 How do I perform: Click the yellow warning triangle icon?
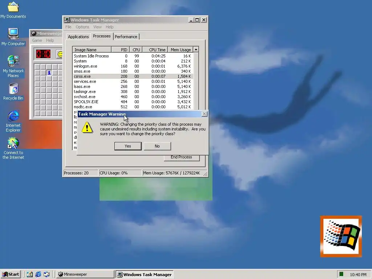coord(87,128)
